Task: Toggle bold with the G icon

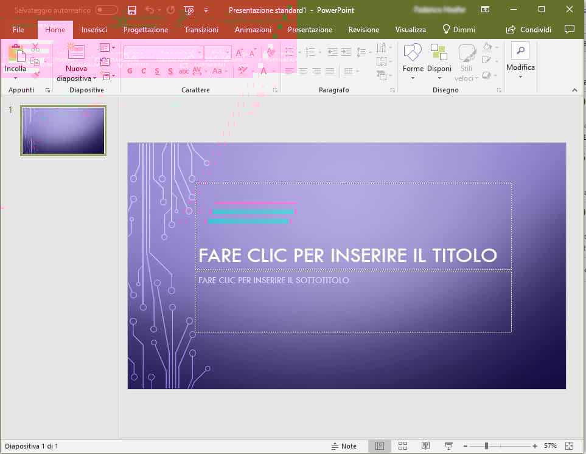Action: point(130,71)
